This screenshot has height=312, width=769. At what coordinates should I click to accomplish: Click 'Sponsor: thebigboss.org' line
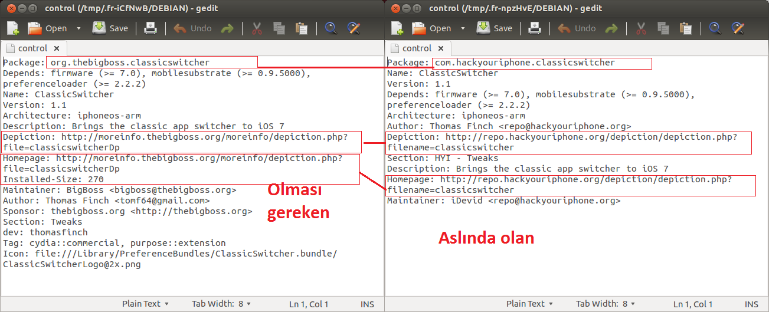coord(127,211)
